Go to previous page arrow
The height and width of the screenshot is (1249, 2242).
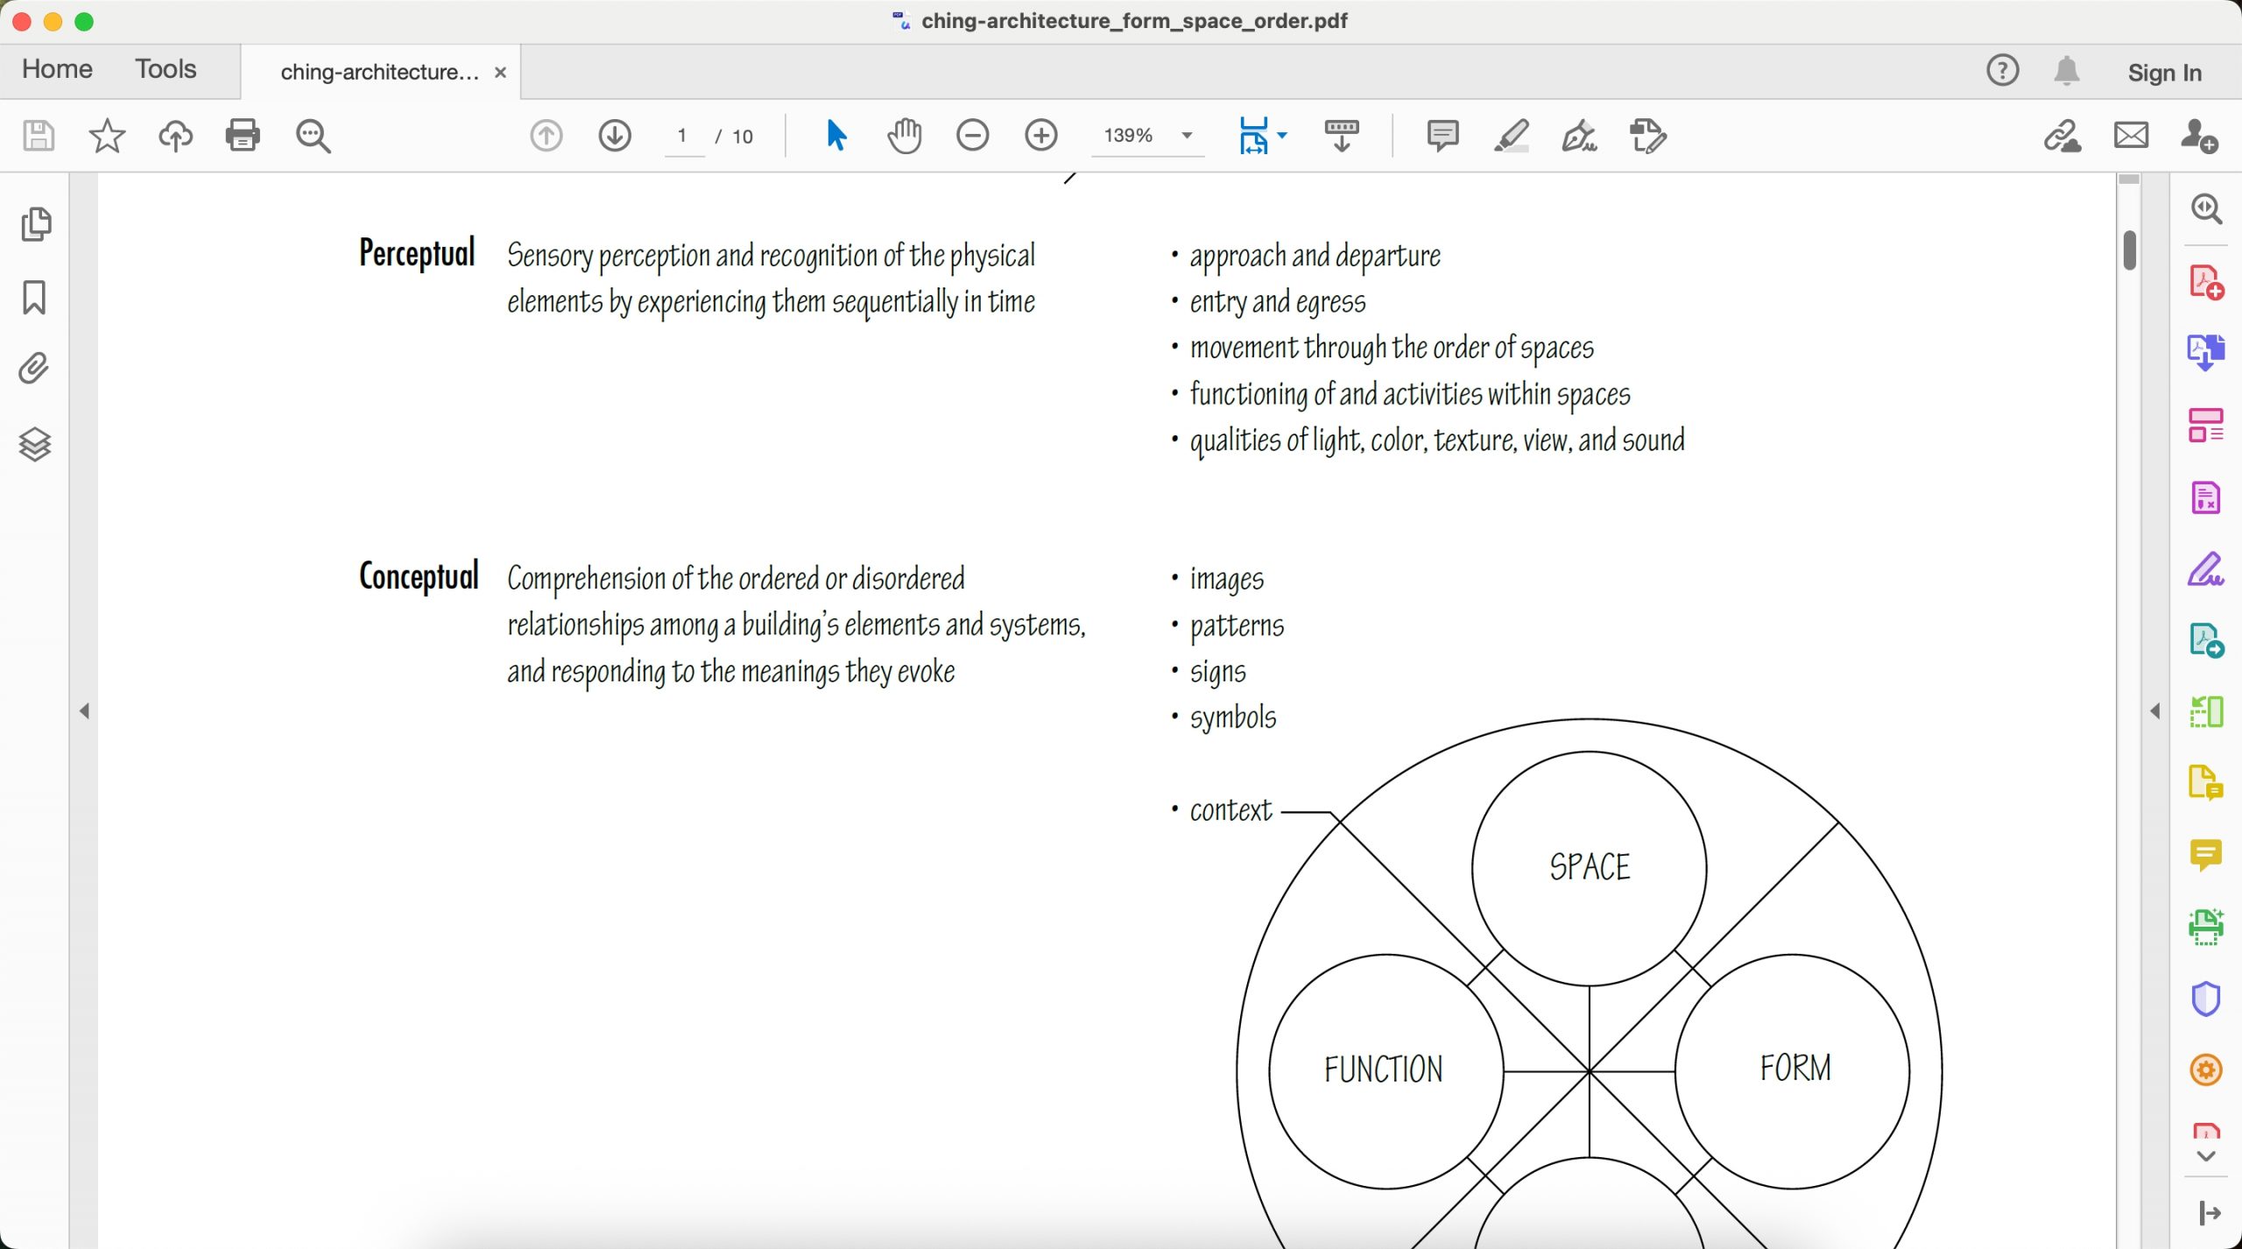point(546,136)
